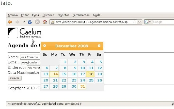Choose the highlighted 18th on the calendar

(90, 74)
